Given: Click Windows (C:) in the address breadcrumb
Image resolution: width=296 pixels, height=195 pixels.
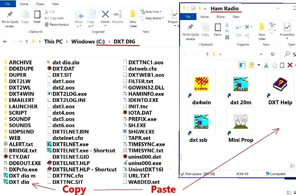Looking at the screenshot, I should point(88,42).
